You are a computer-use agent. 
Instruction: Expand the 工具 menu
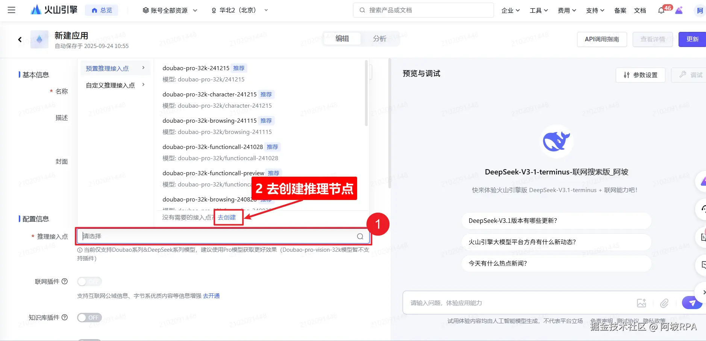(539, 11)
